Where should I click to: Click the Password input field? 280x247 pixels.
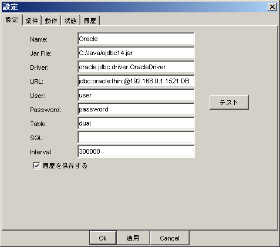click(136, 109)
